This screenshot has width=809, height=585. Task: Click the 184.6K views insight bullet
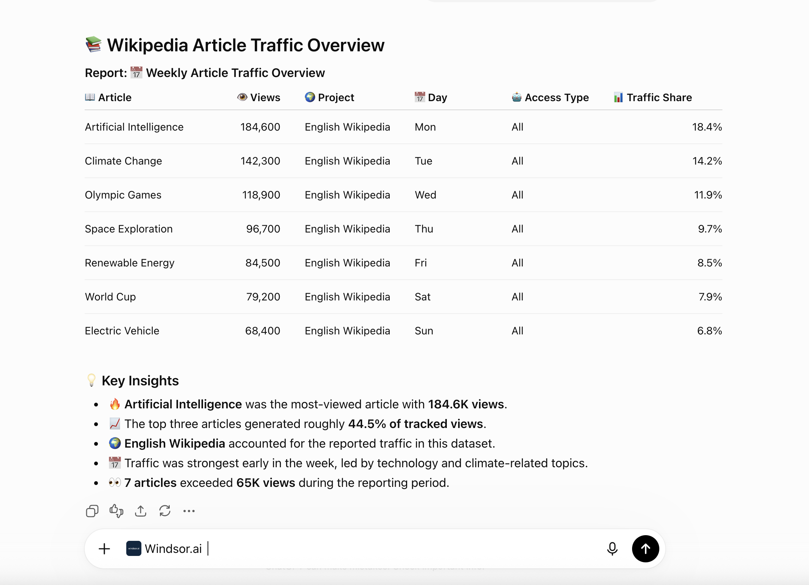(x=308, y=404)
